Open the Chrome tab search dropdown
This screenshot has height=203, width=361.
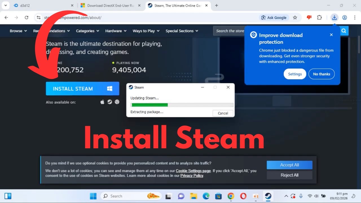(5, 5)
